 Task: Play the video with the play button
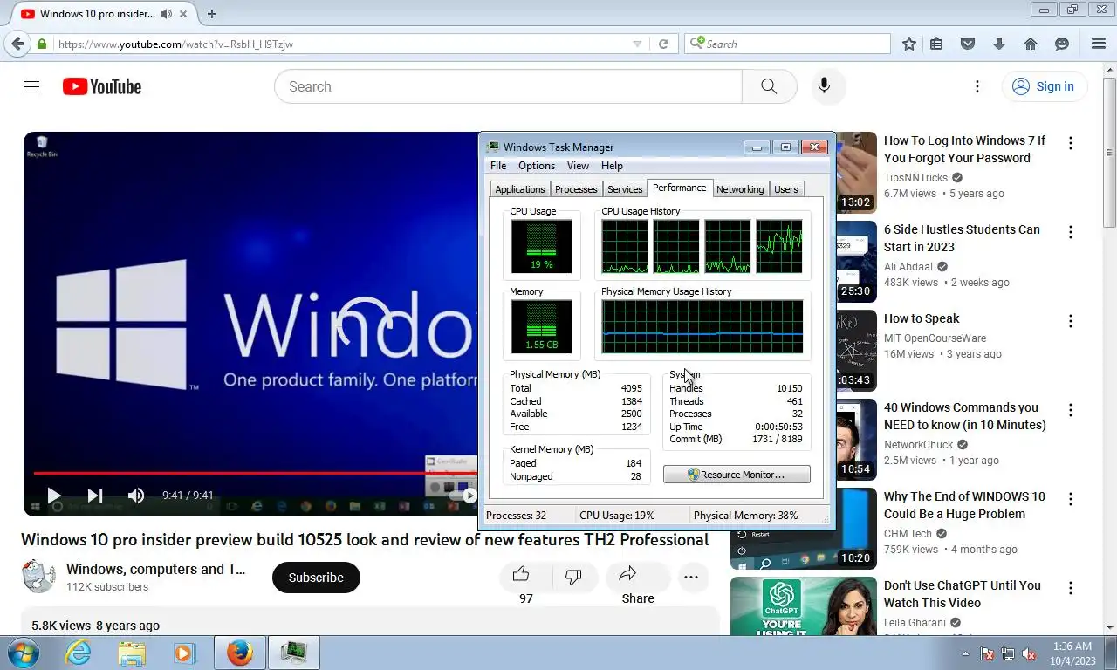click(53, 496)
